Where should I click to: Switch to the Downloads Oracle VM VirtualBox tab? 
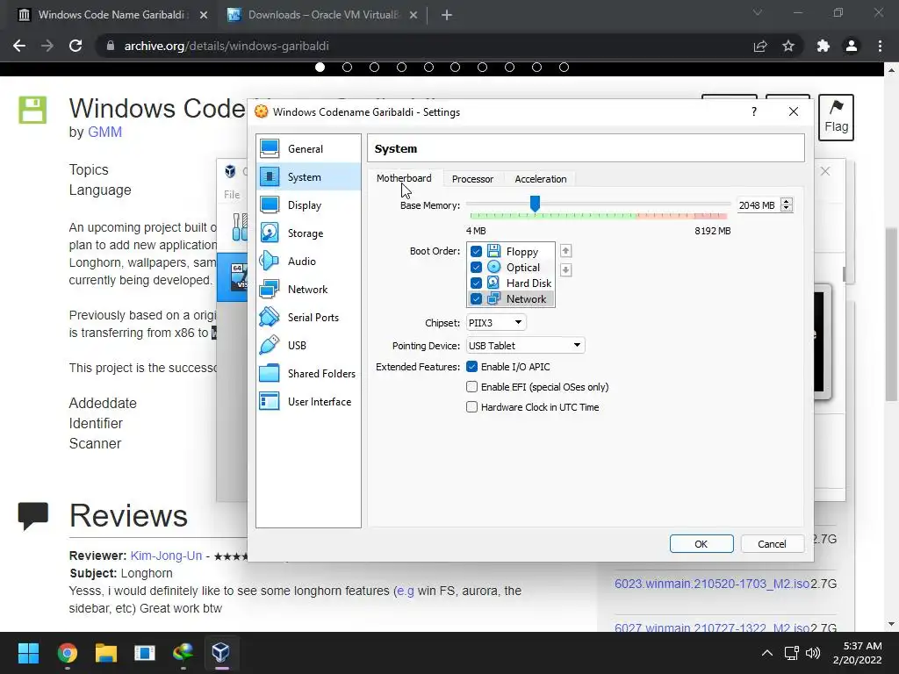(323, 15)
